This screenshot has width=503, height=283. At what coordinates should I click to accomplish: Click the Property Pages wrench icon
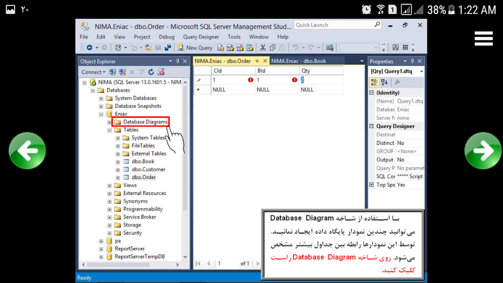(397, 82)
